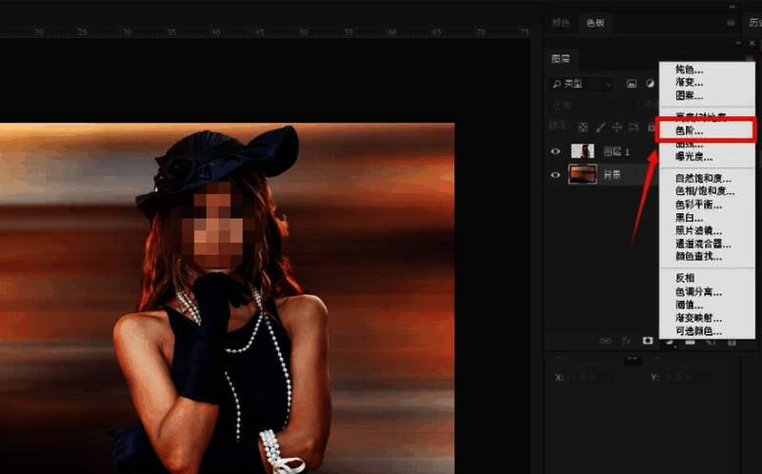762x474 pixels.
Task: Click the add layer mask icon
Action: click(648, 340)
